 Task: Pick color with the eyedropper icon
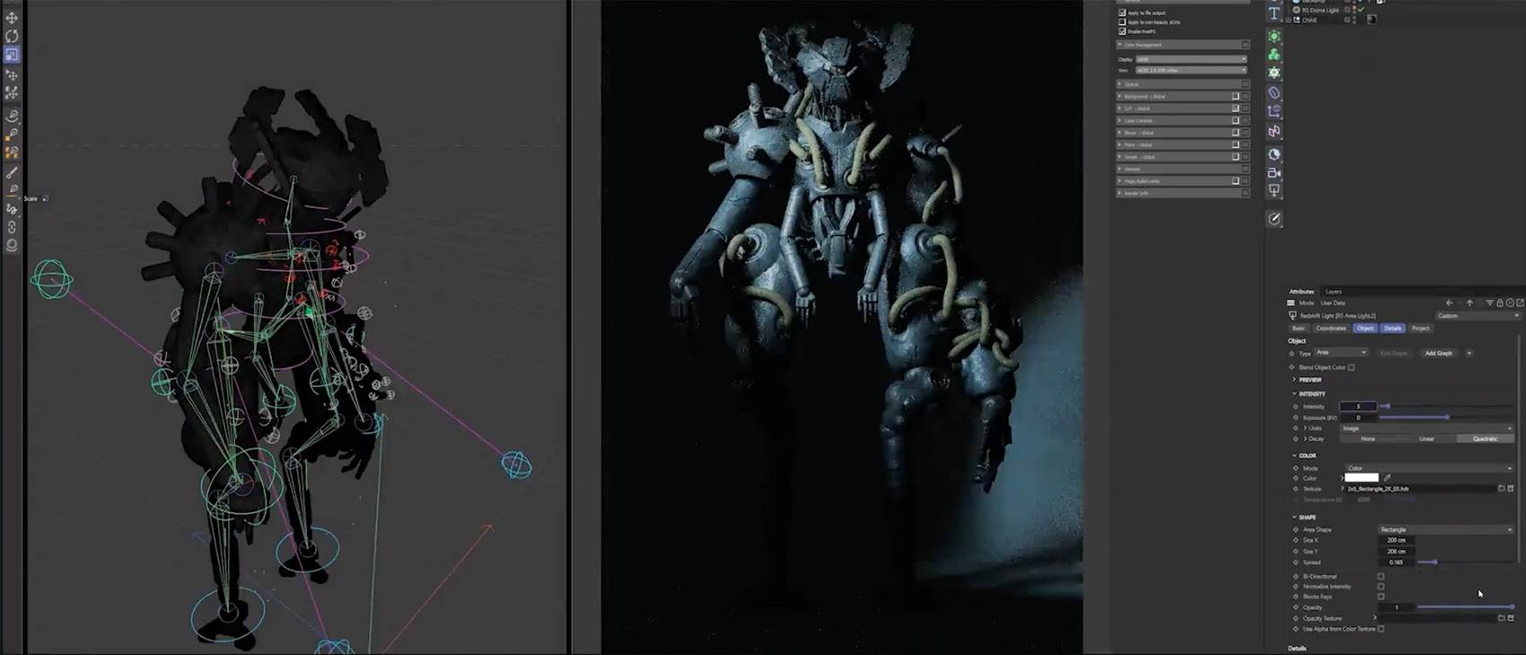1387,478
